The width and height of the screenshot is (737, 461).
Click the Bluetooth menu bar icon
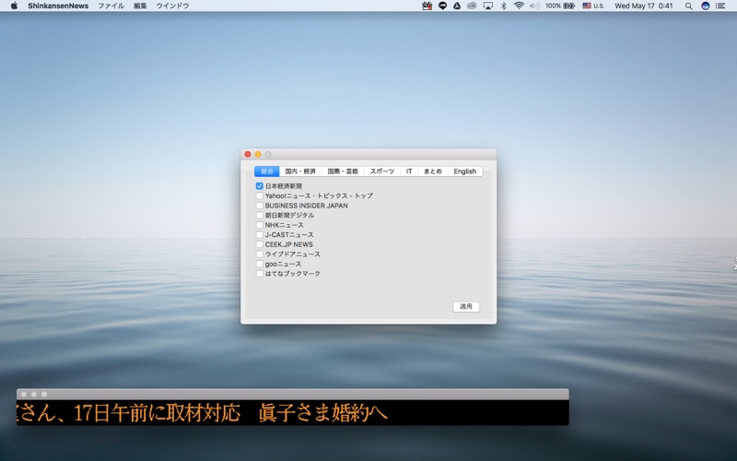click(x=503, y=6)
